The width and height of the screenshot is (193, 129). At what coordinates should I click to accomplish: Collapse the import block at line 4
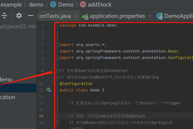pos(57,45)
